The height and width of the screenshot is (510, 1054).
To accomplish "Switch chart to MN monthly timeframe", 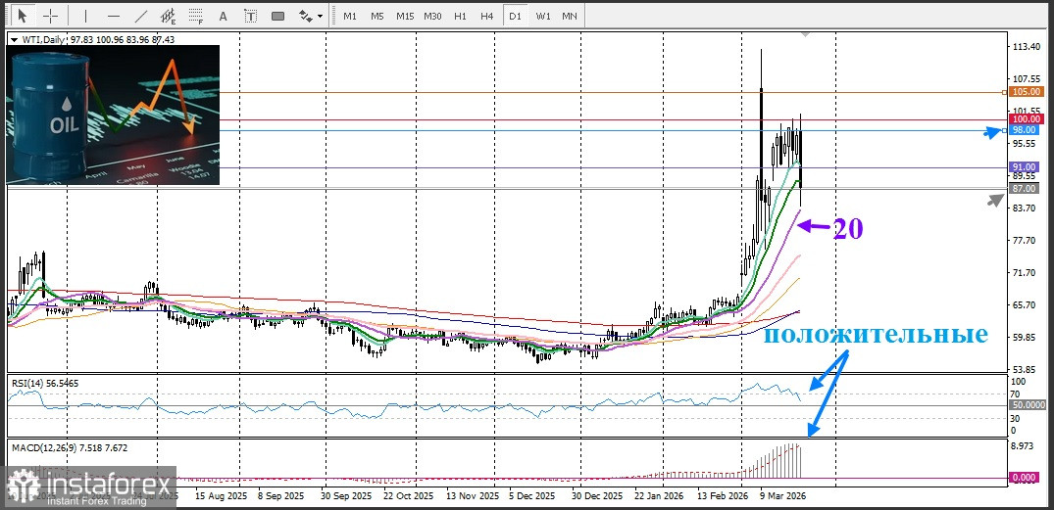I will click(570, 16).
